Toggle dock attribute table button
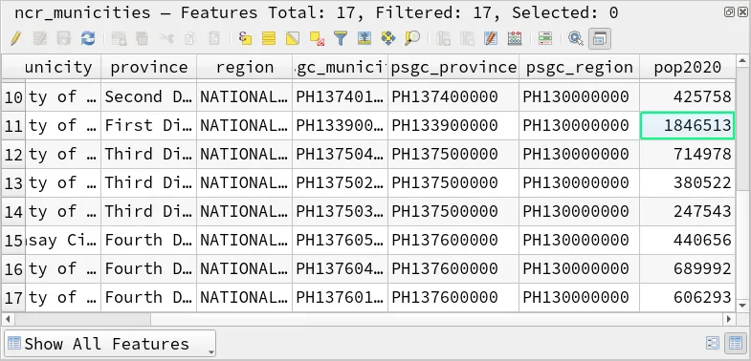The height and width of the screenshot is (361, 751). click(600, 39)
